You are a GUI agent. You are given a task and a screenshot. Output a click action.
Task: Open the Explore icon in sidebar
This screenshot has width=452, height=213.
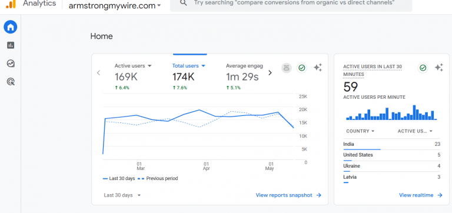point(11,64)
